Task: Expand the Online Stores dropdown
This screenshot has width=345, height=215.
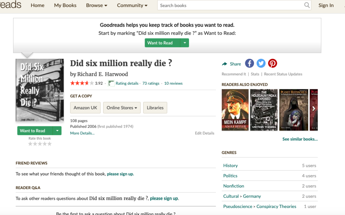Action: pyautogui.click(x=122, y=108)
